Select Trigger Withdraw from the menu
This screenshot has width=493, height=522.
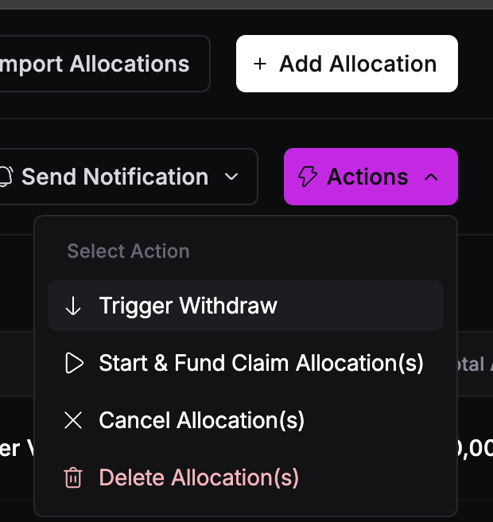(x=188, y=306)
